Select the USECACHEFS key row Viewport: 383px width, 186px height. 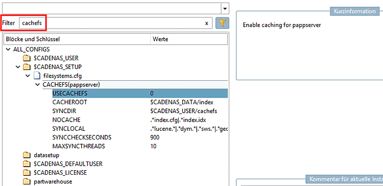tap(140, 94)
